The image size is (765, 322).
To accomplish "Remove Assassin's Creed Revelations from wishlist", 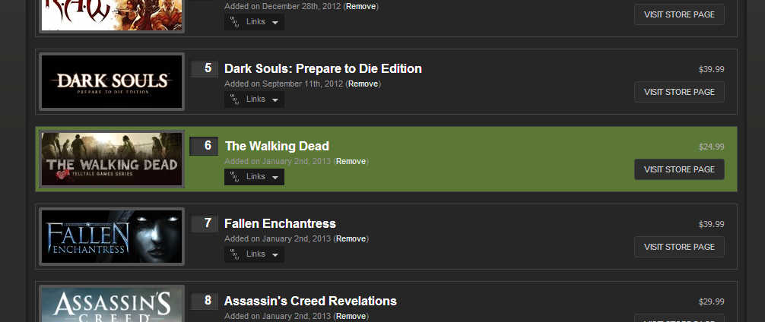I will [x=351, y=316].
